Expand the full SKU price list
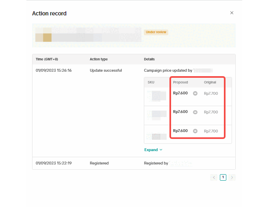Viewport: 269px width, 207px height. [153, 150]
